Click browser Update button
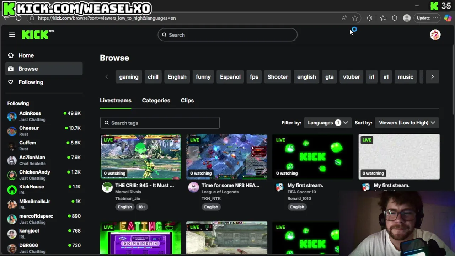 point(423,18)
